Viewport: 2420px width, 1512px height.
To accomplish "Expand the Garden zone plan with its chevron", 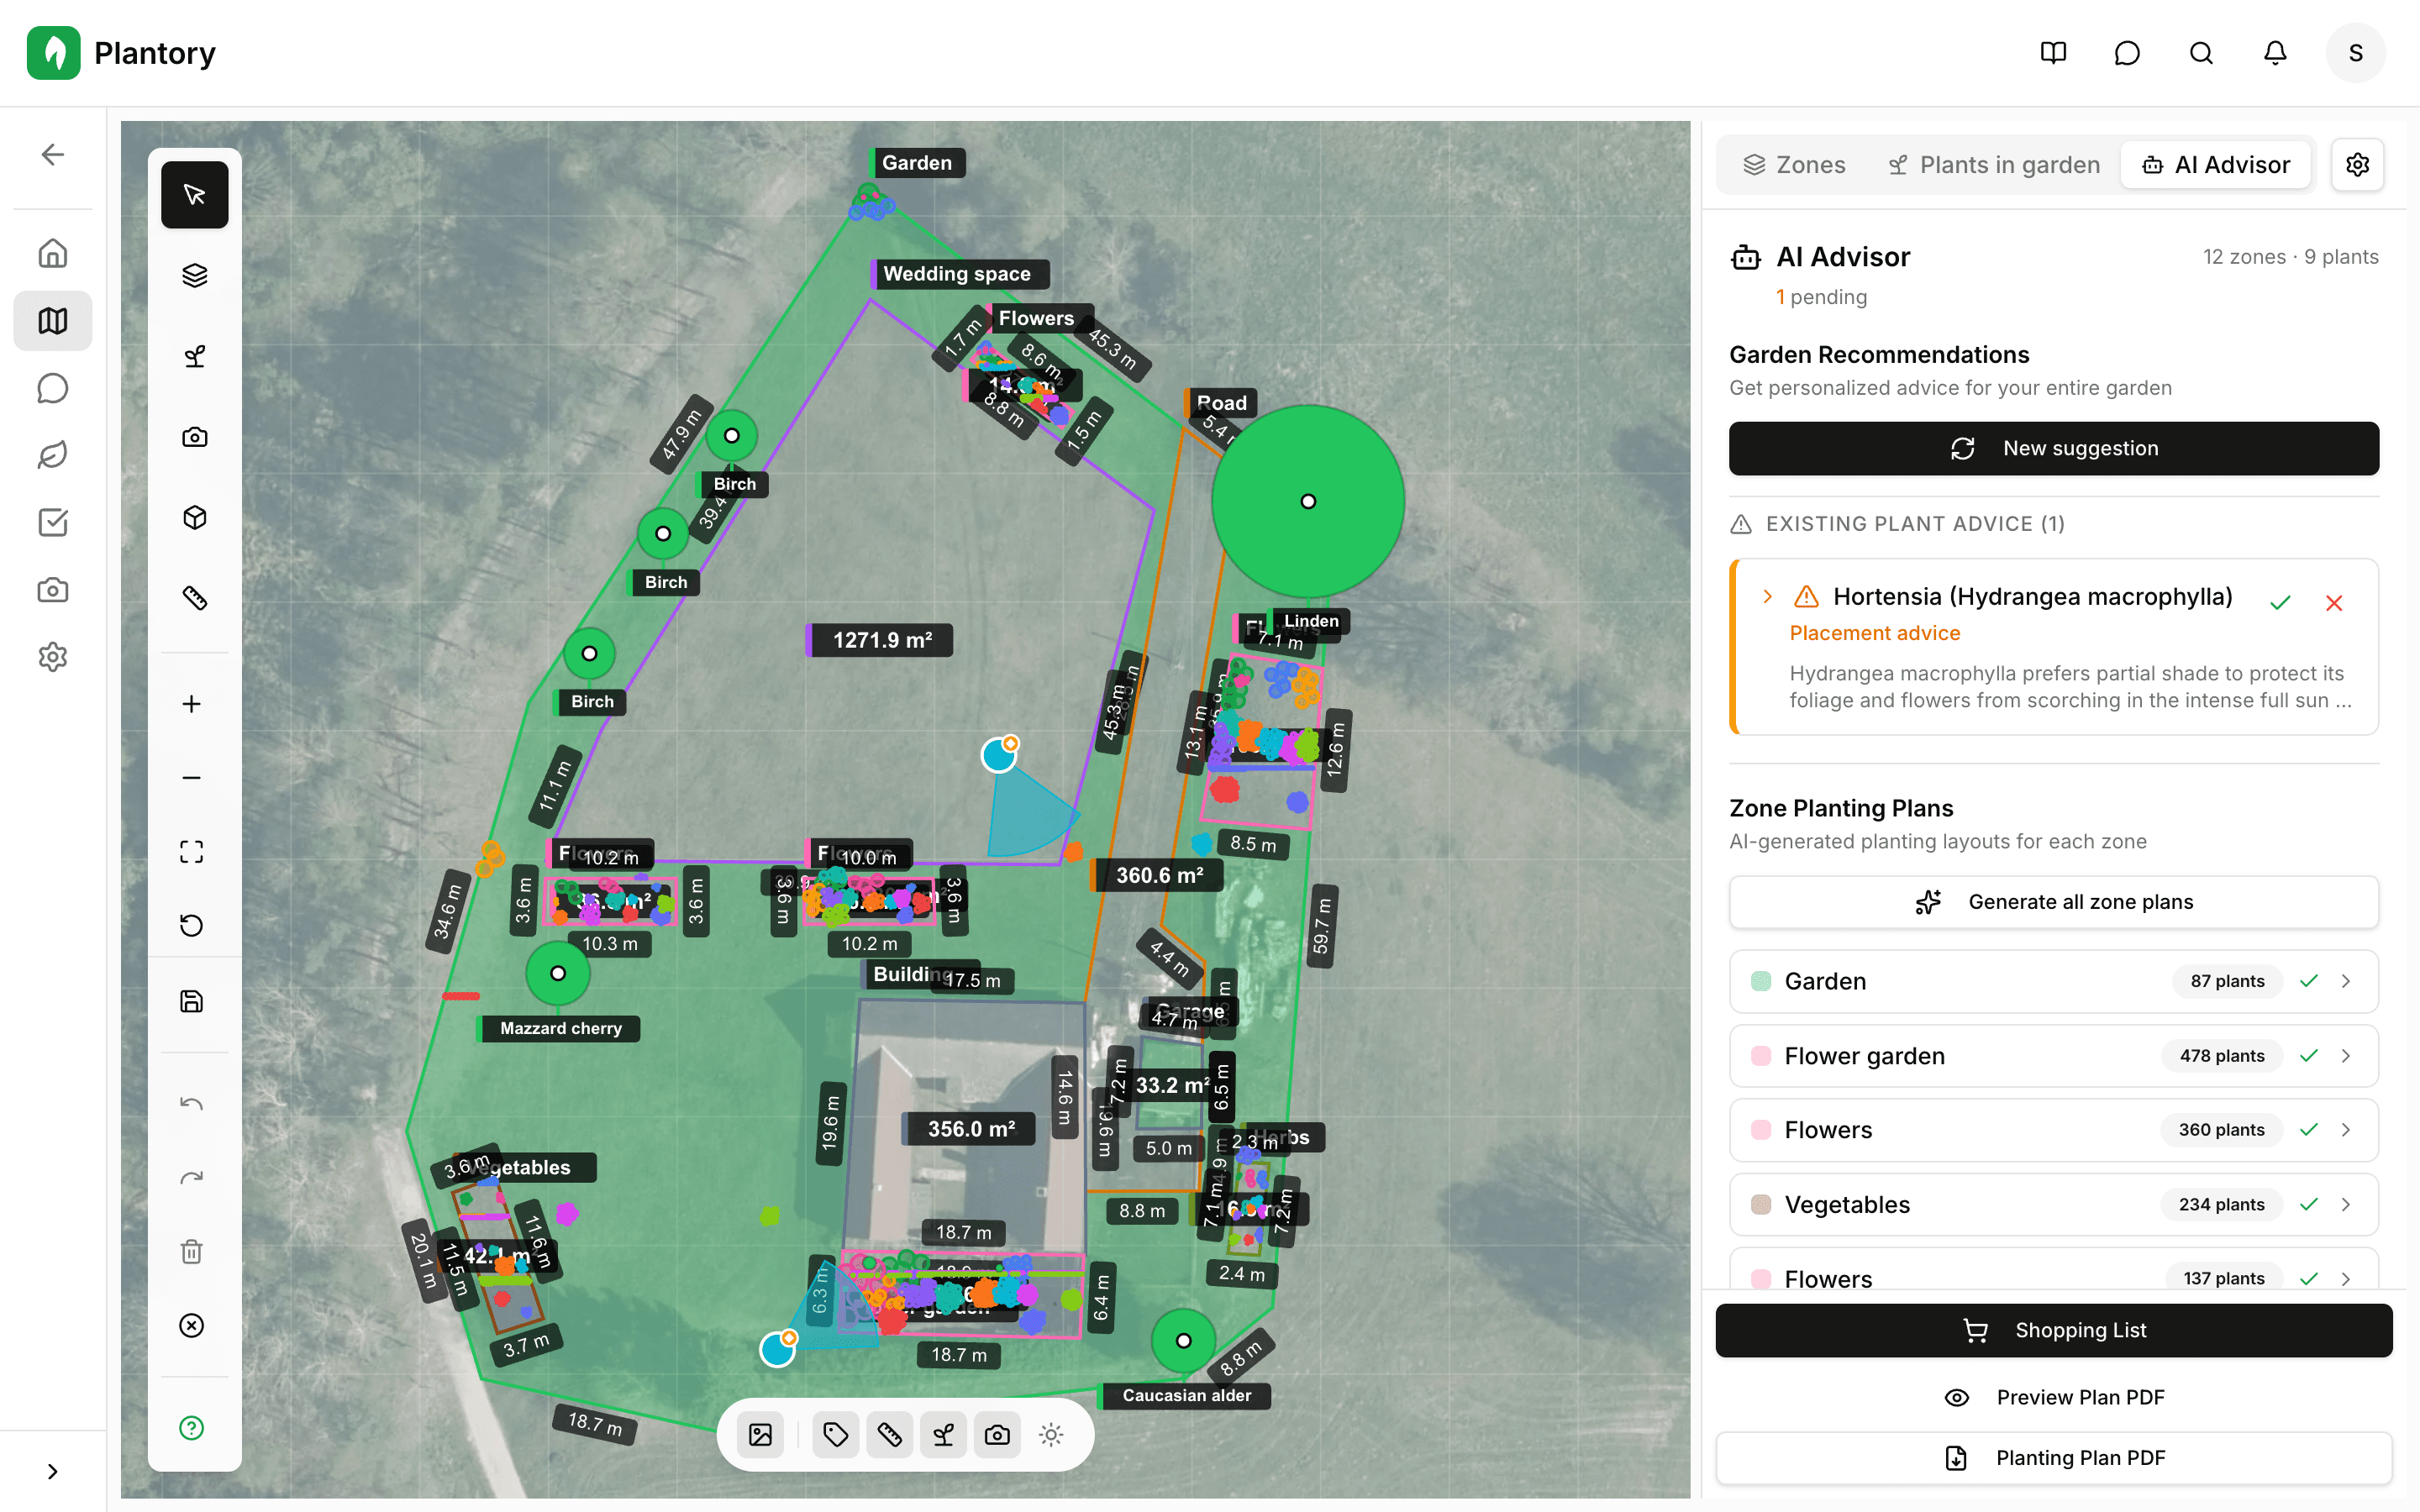I will click(2347, 981).
